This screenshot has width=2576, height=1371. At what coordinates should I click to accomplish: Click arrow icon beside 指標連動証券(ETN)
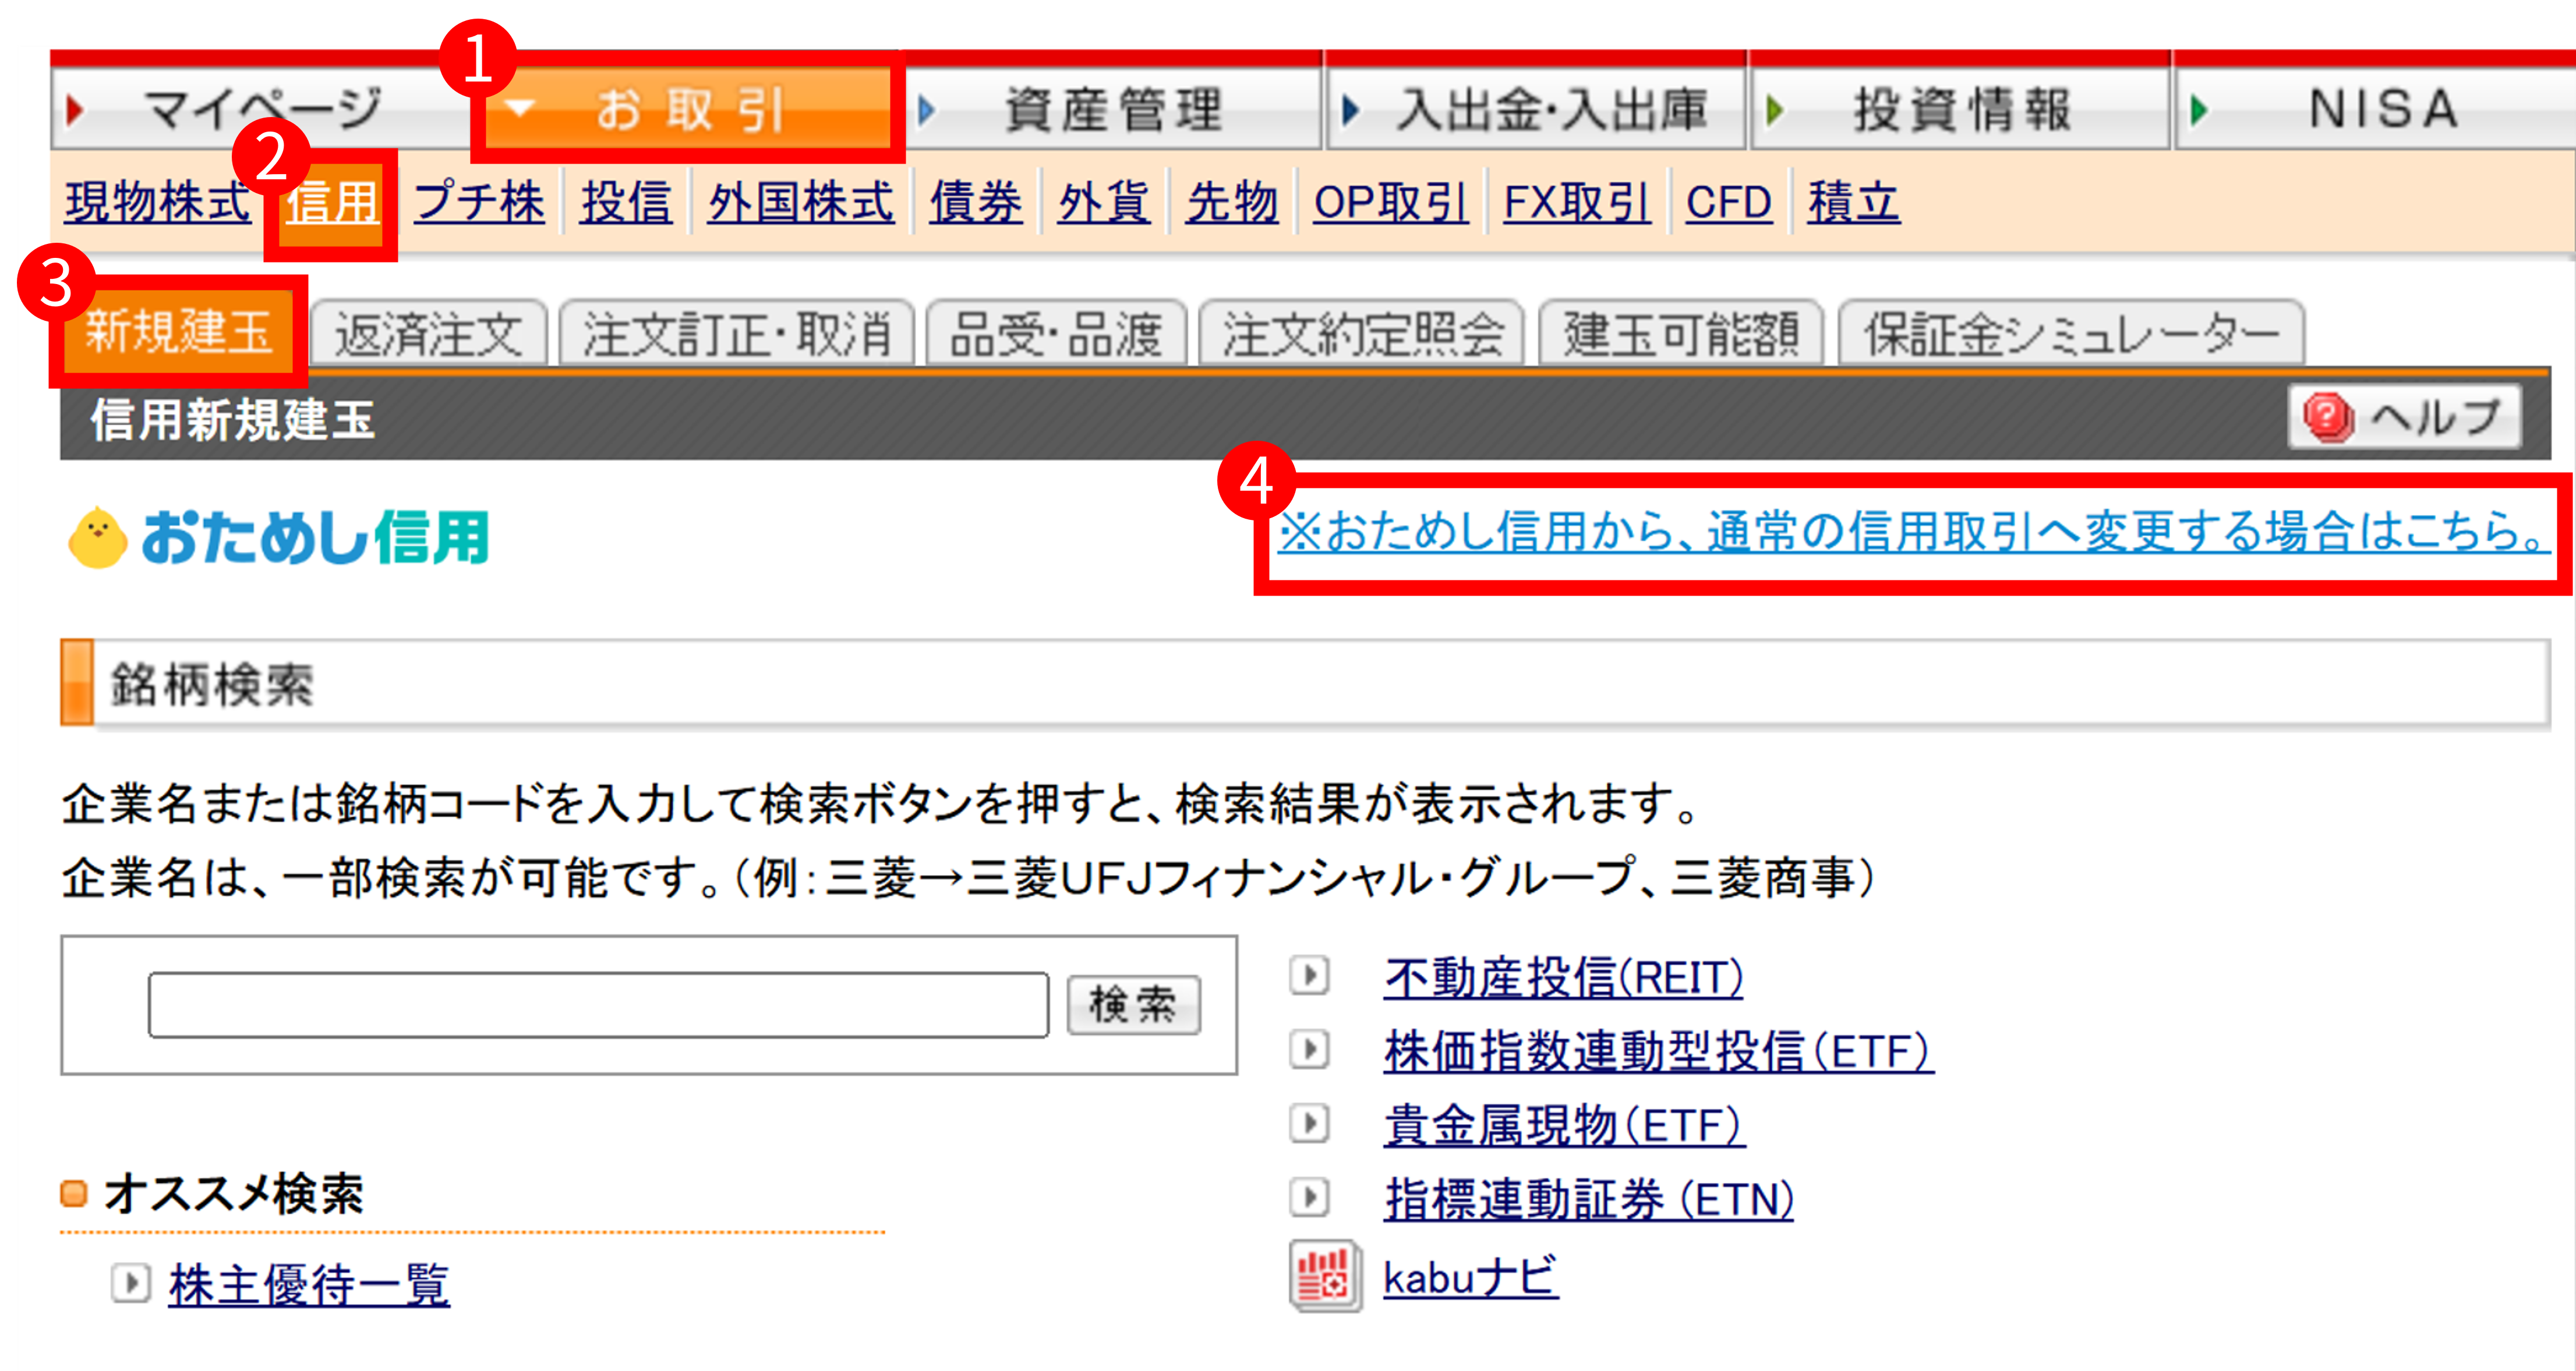pos(1309,1197)
